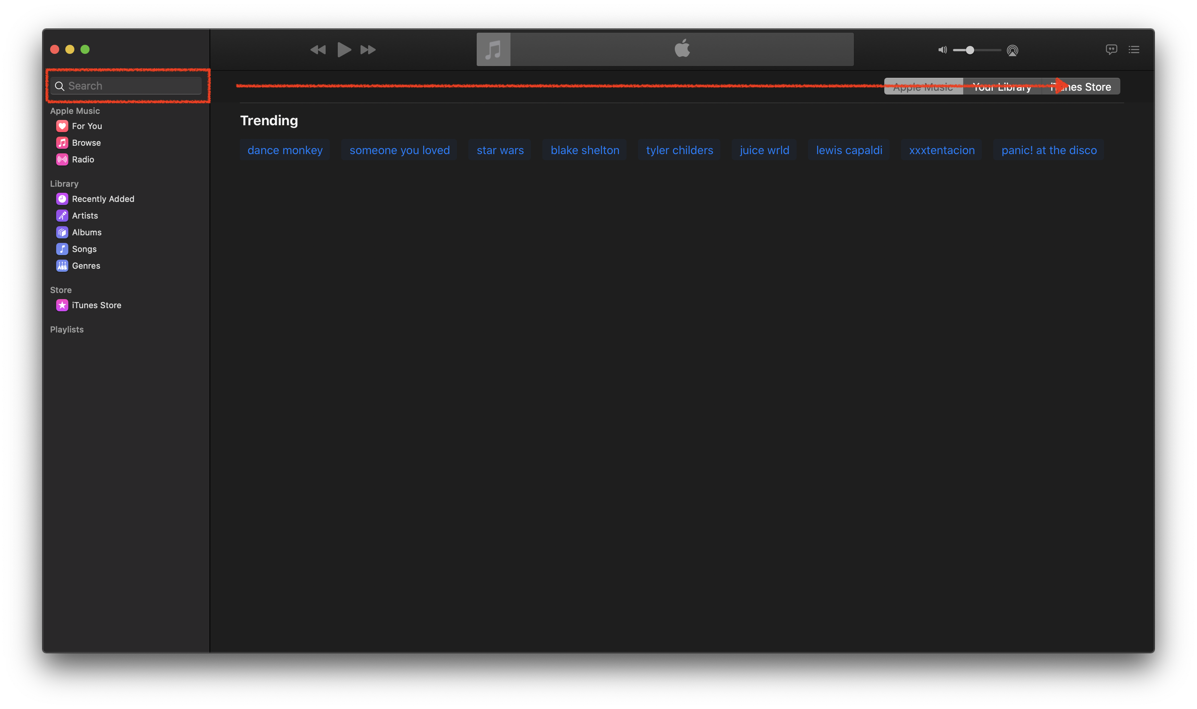Switch search scope to iTunes Store

click(x=1081, y=87)
